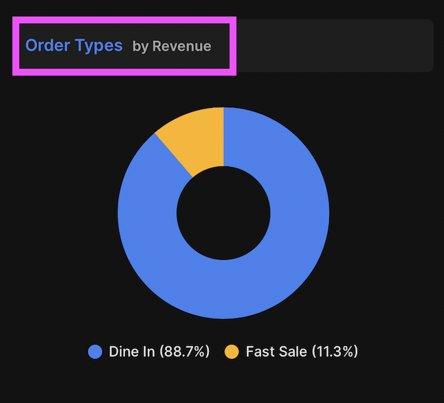The height and width of the screenshot is (403, 444).
Task: Click the word "Types" in the title
Action: pos(99,46)
